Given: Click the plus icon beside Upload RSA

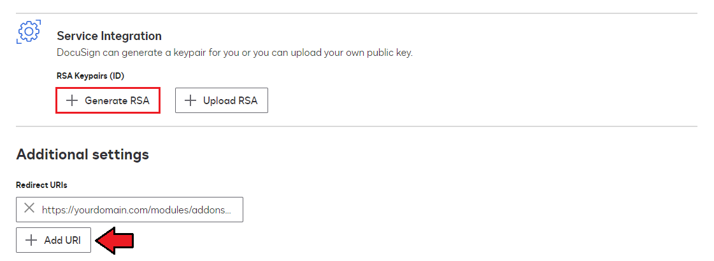Looking at the screenshot, I should 190,101.
